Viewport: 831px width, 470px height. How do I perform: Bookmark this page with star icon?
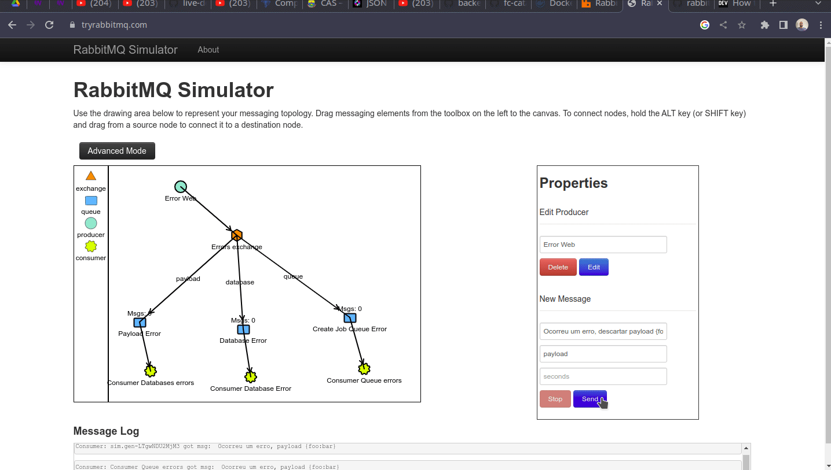coord(742,25)
